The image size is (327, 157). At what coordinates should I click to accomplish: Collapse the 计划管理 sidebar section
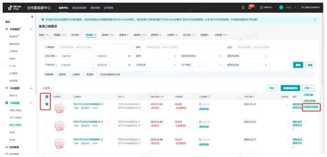tap(31, 88)
